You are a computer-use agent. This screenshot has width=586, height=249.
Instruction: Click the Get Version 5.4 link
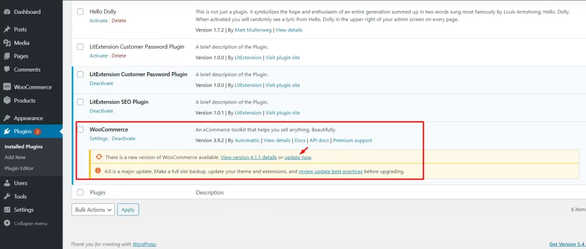[x=567, y=244]
